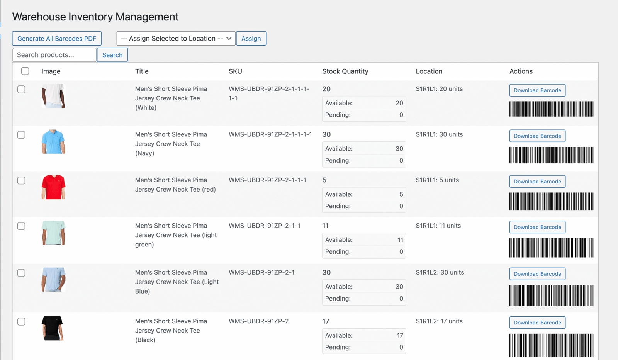Download Barcode for Navy tee
Viewport: 618px width, 360px height.
(537, 136)
